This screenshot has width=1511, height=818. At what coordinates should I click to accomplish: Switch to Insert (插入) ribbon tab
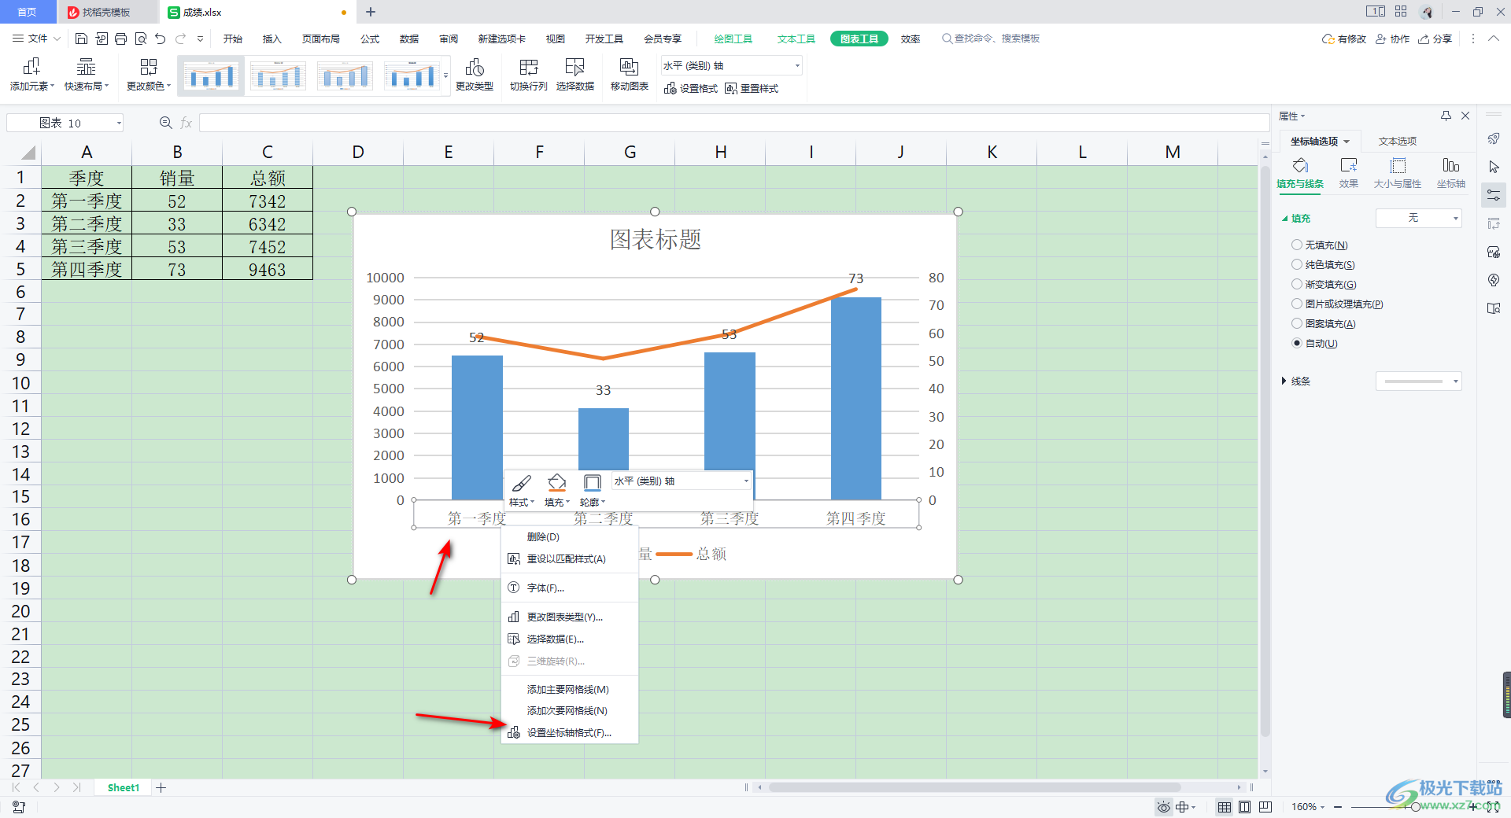point(272,39)
